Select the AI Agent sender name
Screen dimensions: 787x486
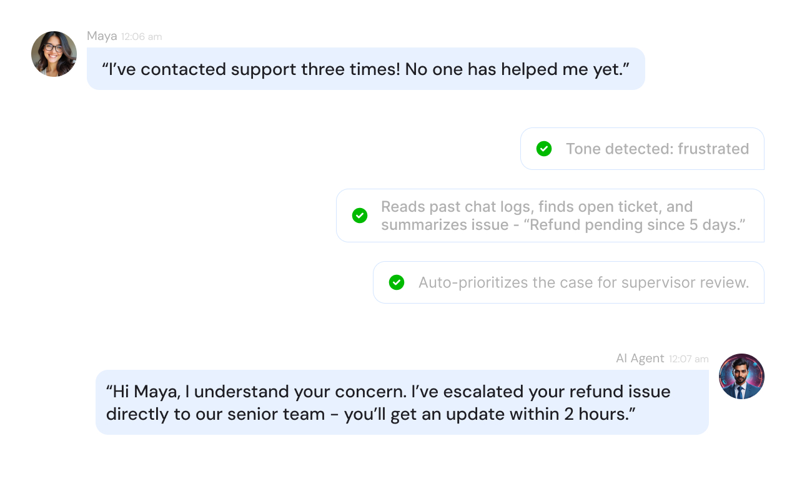pos(640,359)
